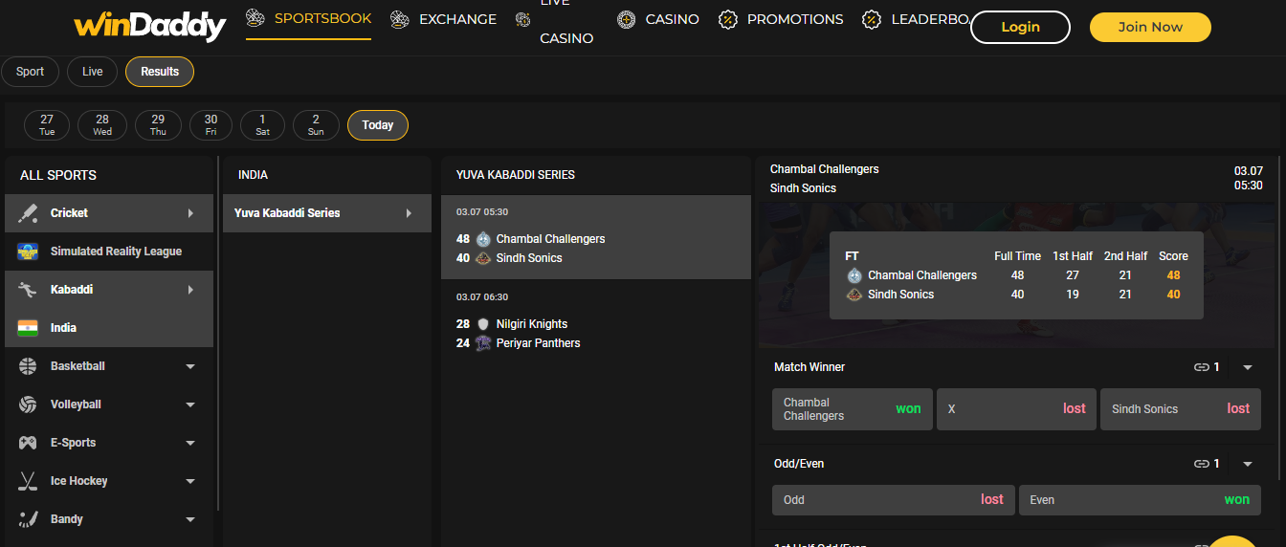Select date 30 Fri filter
This screenshot has height=547, width=1286.
point(211,125)
